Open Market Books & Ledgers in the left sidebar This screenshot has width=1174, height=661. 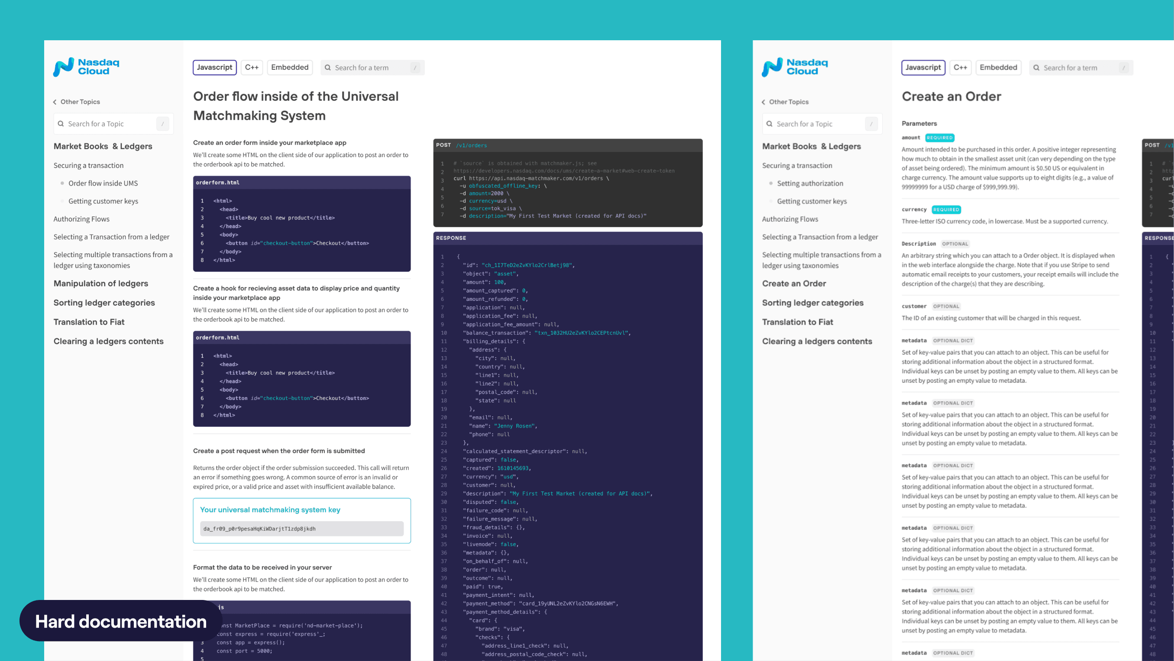(103, 146)
